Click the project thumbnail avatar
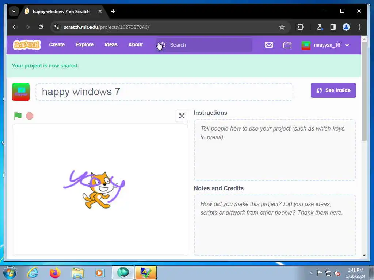The image size is (374, 280). tap(21, 92)
